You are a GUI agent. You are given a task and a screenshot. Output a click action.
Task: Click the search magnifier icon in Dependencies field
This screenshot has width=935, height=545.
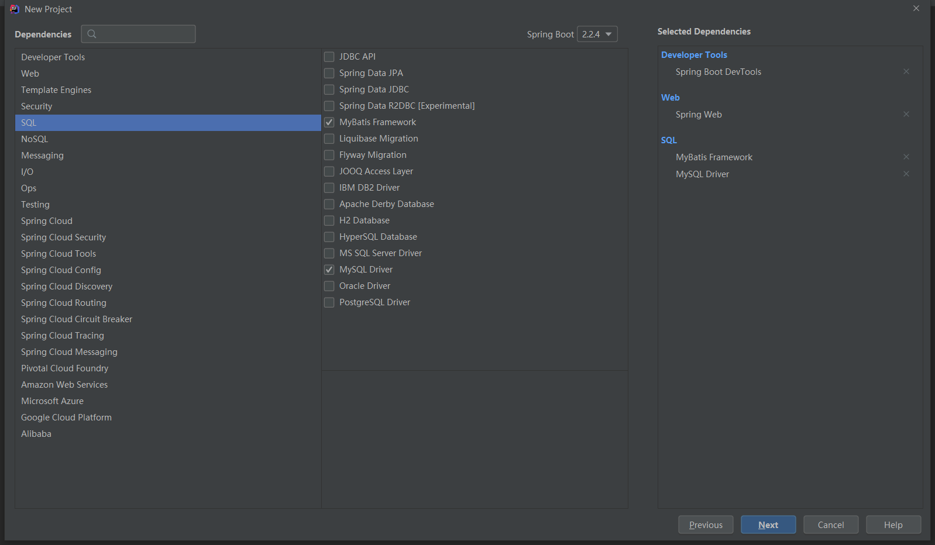pyautogui.click(x=92, y=34)
